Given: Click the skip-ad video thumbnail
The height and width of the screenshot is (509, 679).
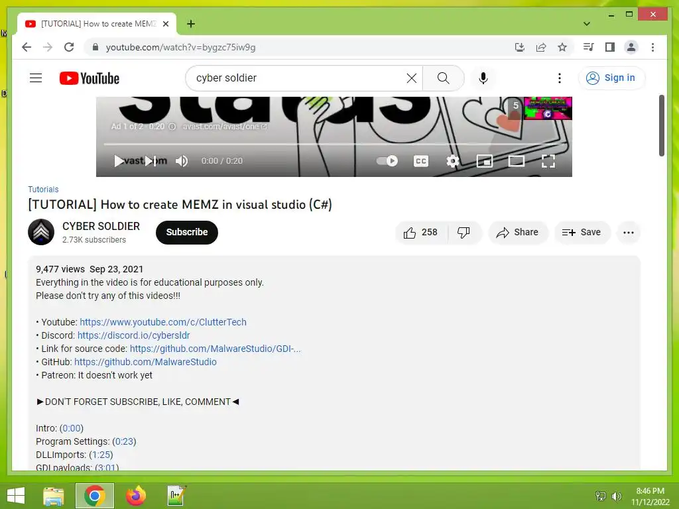Looking at the screenshot, I should 548,108.
